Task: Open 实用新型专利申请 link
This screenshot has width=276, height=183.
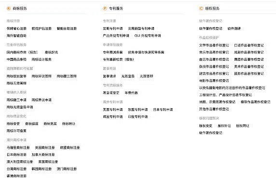Action: 141,28
